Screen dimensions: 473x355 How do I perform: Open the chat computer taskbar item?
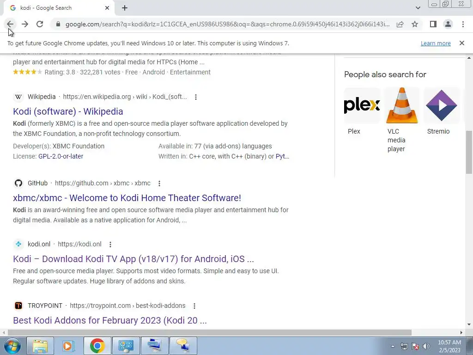[x=183, y=346]
